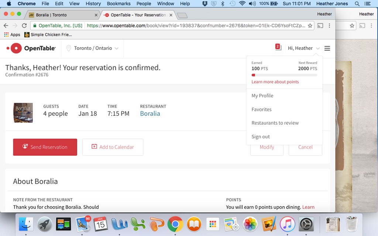This screenshot has height=236, width=378.
Task: Launch iTunes from the Dock
Action: [x=287, y=224]
